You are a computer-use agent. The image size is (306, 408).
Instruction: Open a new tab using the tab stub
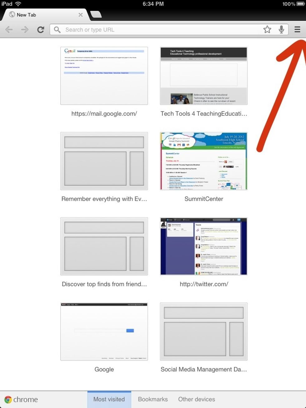(96, 14)
